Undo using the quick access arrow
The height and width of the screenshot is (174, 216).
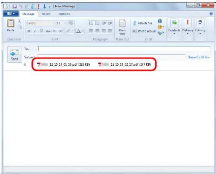coord(21,6)
